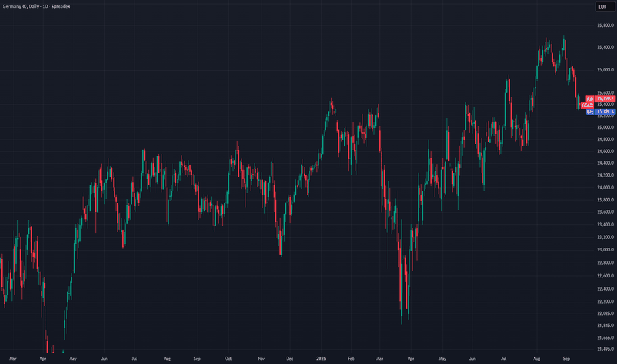Click the Dec label on time axis

[x=289, y=359]
